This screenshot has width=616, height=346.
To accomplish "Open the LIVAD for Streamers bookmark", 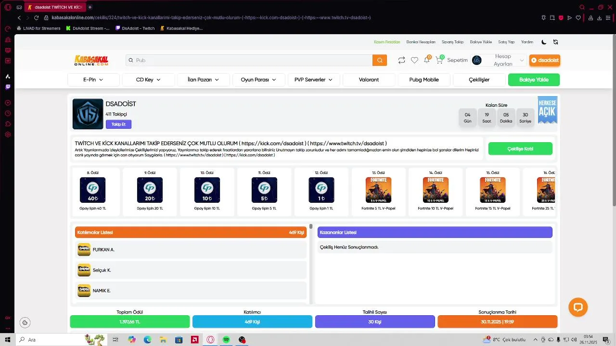I will [38, 28].
